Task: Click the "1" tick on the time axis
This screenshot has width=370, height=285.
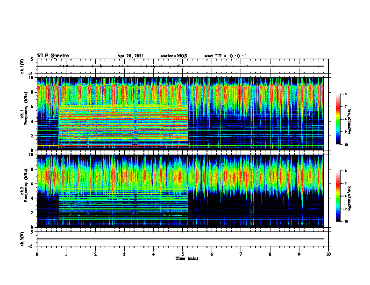Action: (x=66, y=254)
